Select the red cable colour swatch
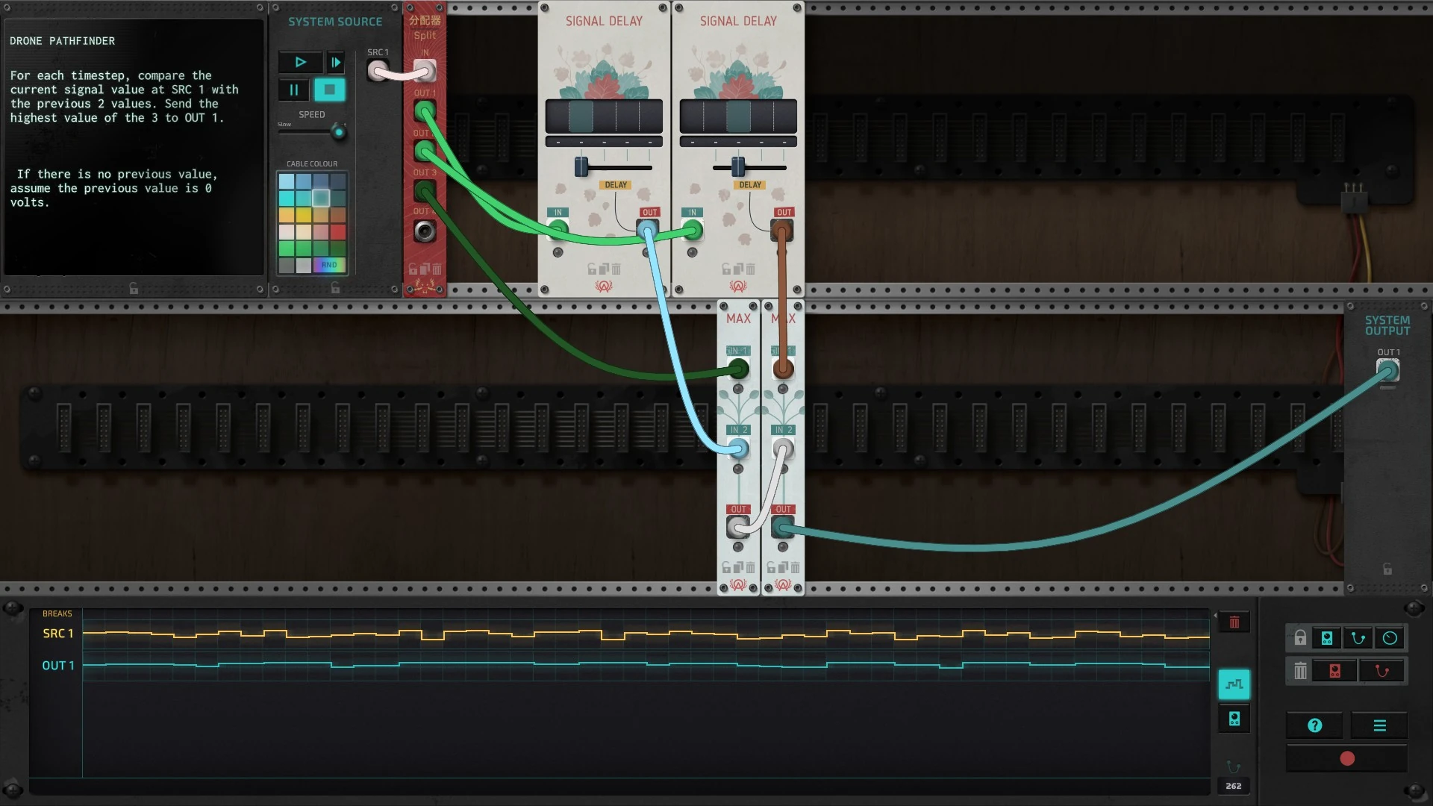 338,232
